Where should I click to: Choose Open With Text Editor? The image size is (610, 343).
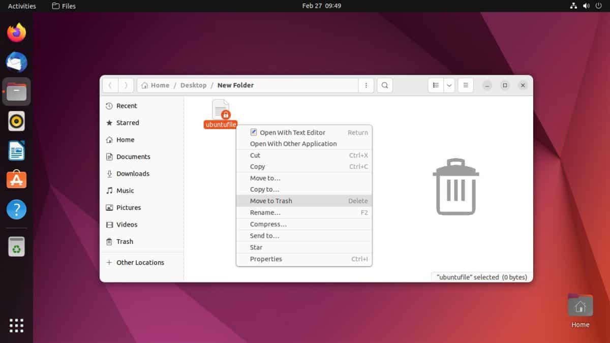(304, 133)
